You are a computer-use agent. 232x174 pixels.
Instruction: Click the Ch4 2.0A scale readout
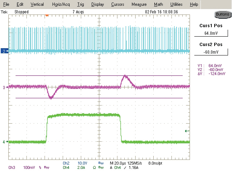(74, 167)
